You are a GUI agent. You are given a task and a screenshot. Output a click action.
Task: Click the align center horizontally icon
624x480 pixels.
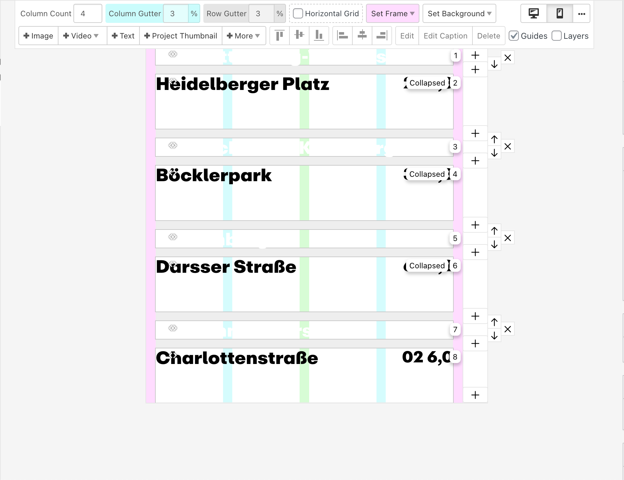pyautogui.click(x=362, y=36)
